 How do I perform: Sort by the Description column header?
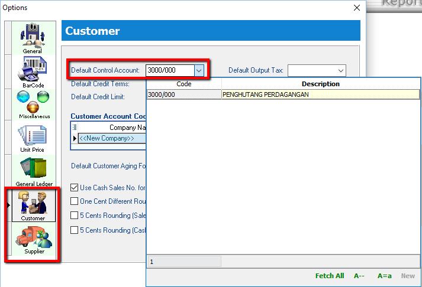(320, 84)
